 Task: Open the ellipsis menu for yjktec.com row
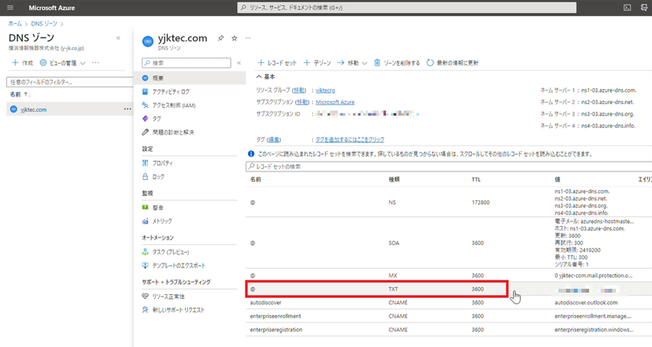click(x=127, y=110)
